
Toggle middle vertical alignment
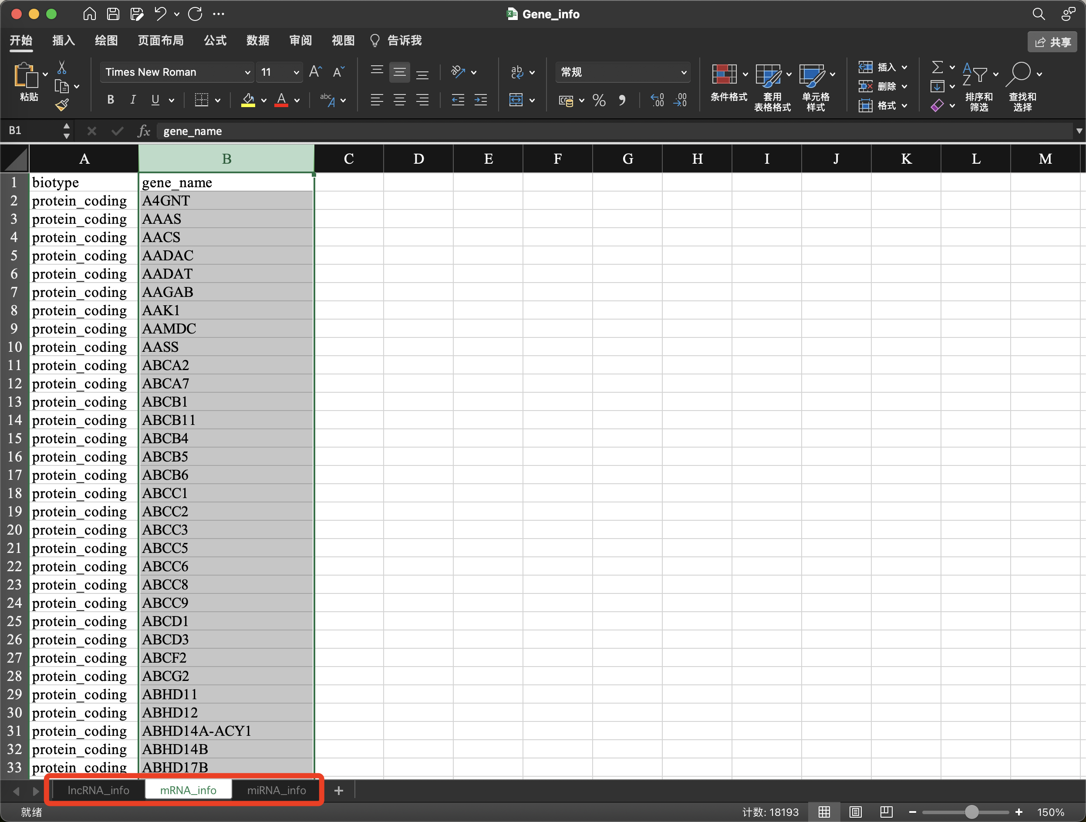pyautogui.click(x=400, y=72)
